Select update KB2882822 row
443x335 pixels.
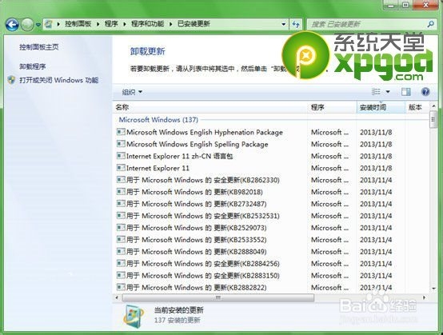[270, 288]
